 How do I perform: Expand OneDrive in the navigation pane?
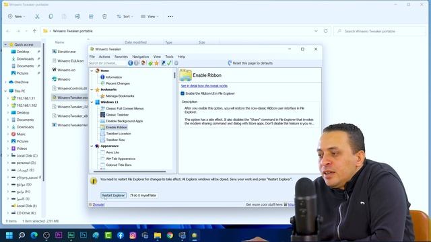tap(5, 82)
